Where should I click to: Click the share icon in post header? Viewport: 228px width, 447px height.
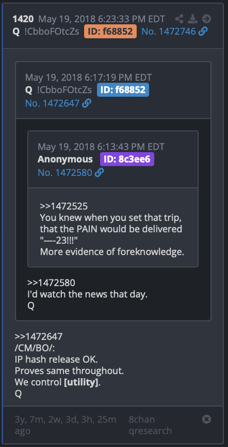[179, 19]
